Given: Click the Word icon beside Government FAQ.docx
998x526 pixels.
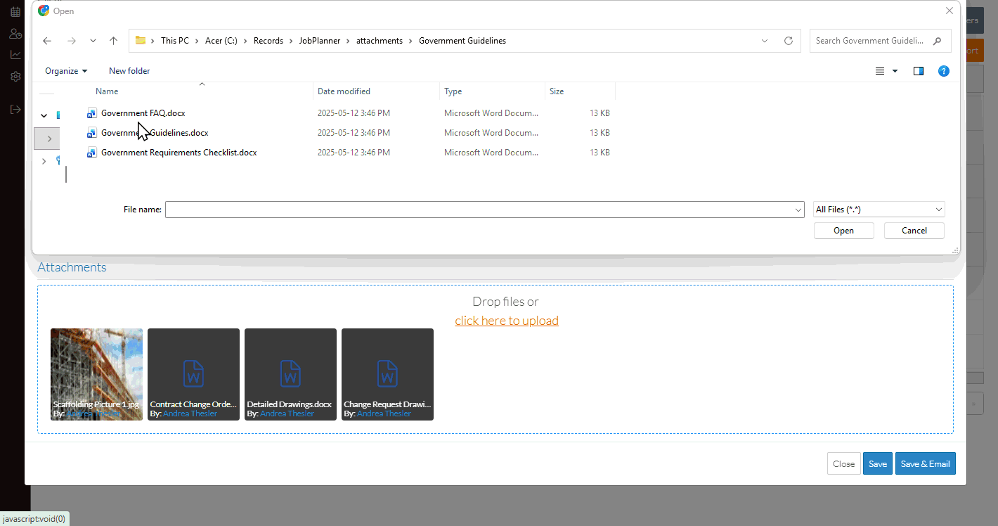Looking at the screenshot, I should [91, 113].
